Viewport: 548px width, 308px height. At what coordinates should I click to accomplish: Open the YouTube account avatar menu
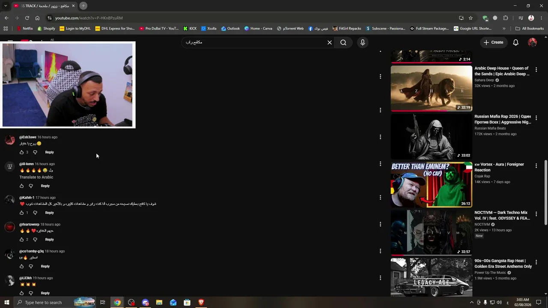click(532, 42)
